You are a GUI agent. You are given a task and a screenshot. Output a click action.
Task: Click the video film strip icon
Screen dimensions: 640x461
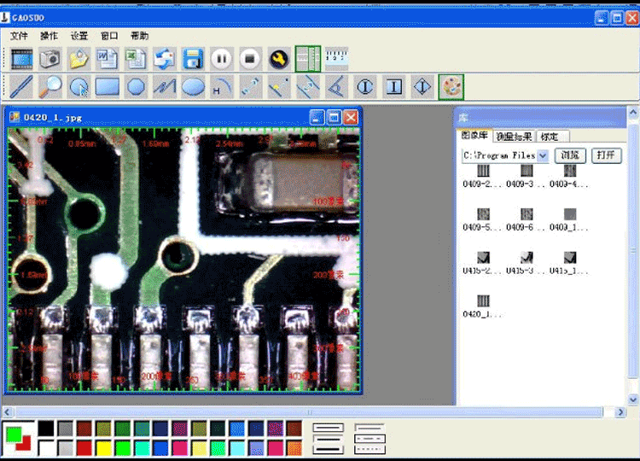coord(21,59)
